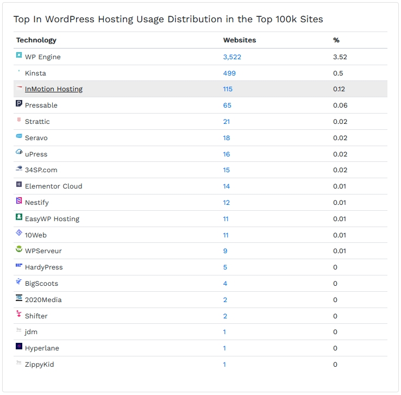
Task: Click the Nestify logo icon
Action: pyautogui.click(x=19, y=202)
